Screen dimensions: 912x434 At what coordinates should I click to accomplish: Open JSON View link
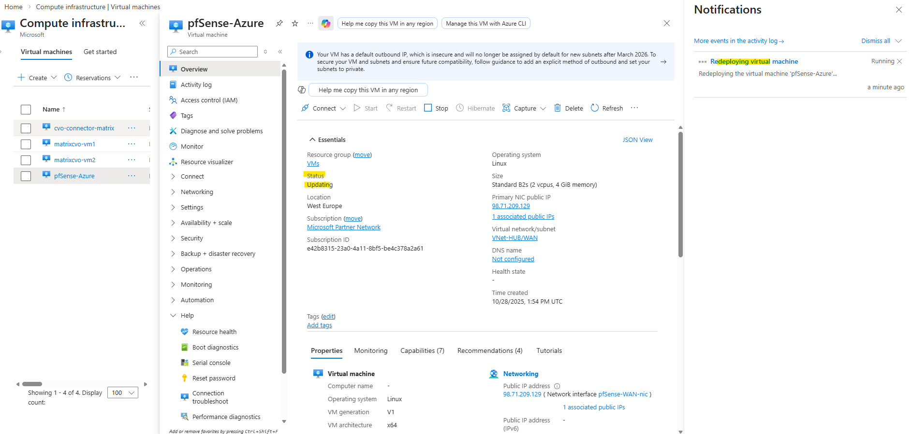(x=637, y=140)
